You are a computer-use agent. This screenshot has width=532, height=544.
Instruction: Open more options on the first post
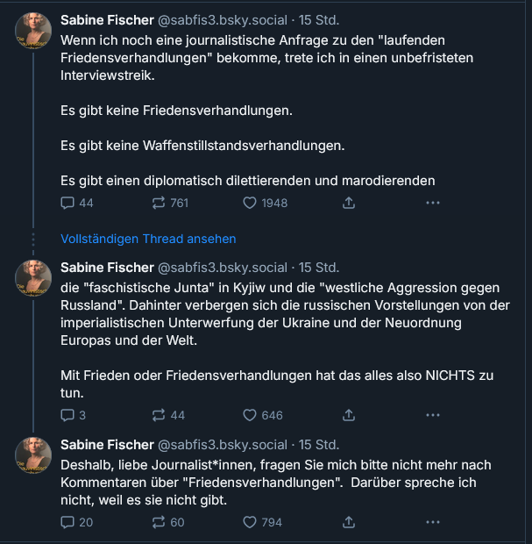click(432, 203)
